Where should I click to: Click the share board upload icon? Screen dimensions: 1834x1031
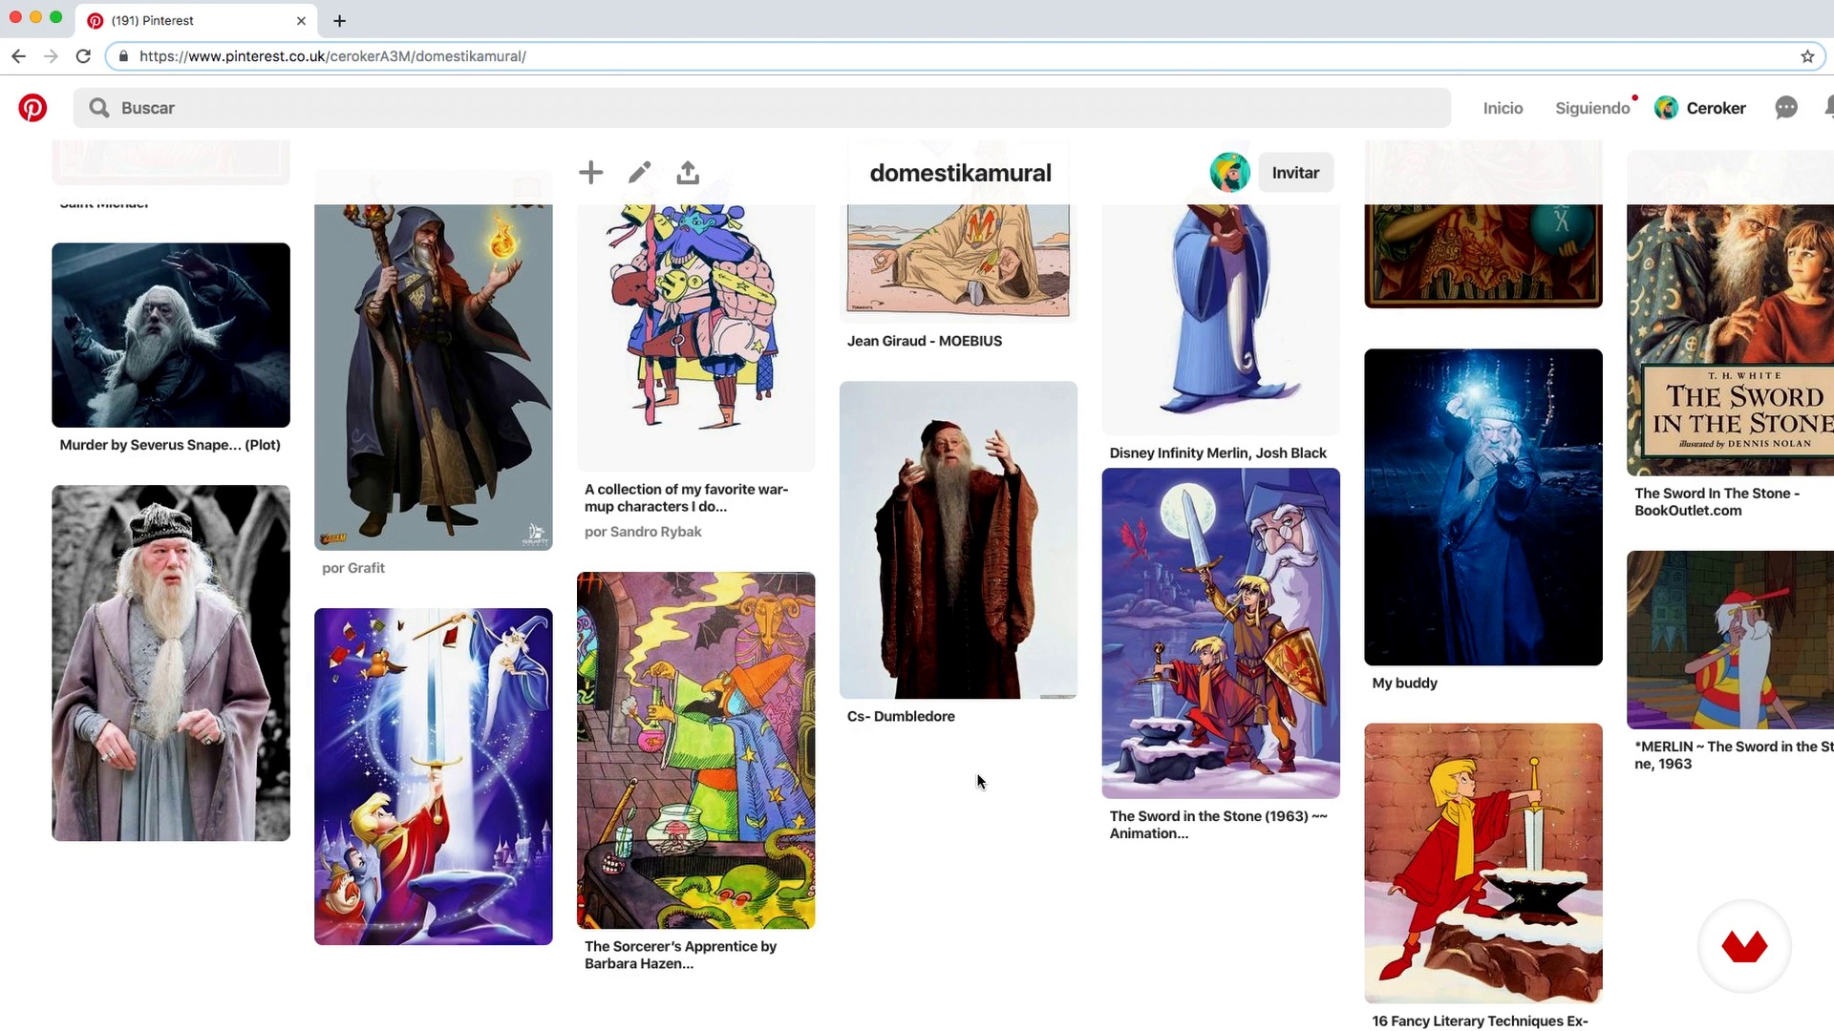click(x=688, y=173)
